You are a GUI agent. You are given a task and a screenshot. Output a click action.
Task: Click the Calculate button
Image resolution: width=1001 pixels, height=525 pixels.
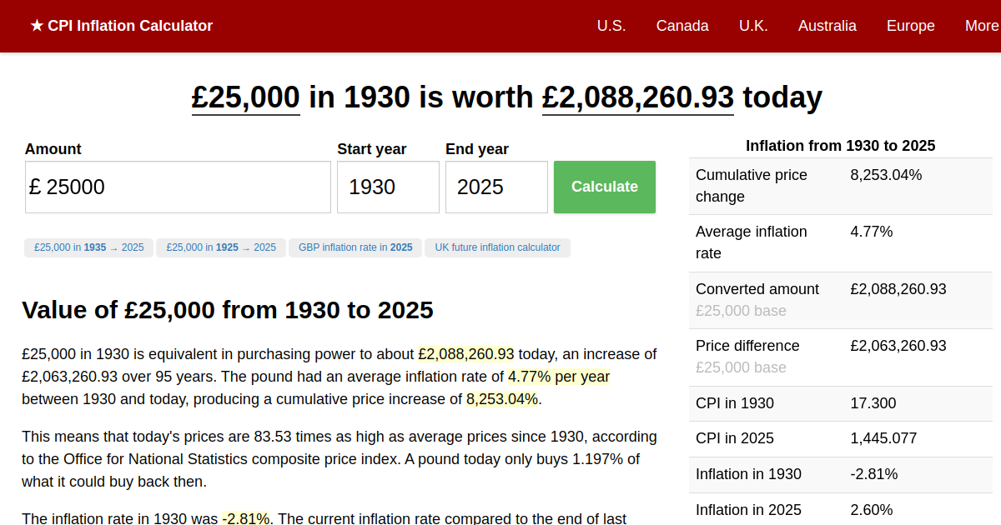tap(604, 187)
